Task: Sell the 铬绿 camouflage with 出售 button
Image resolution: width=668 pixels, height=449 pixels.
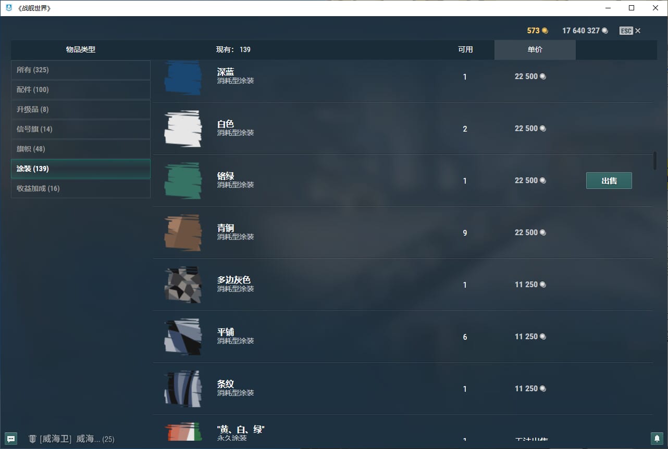Action: 609,181
